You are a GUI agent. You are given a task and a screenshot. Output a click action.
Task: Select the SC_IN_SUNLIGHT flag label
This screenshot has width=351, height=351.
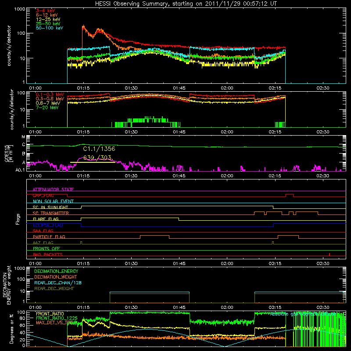click(x=50, y=207)
